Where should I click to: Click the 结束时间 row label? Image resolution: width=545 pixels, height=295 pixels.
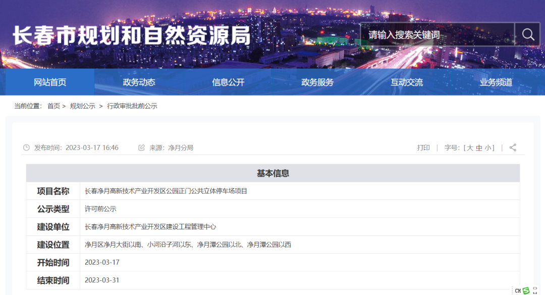point(53,280)
